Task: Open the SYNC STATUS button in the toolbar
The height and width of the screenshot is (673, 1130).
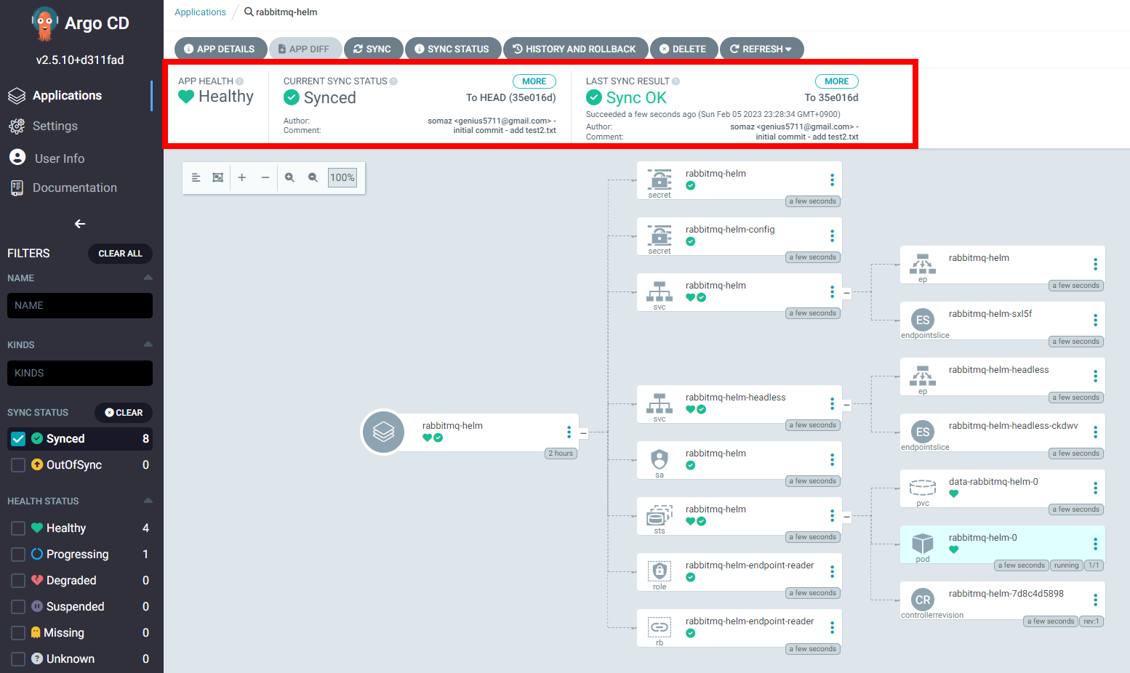Action: [x=452, y=49]
